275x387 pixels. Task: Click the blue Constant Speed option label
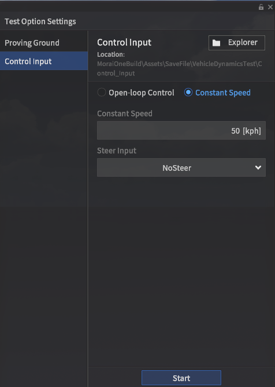(x=223, y=93)
